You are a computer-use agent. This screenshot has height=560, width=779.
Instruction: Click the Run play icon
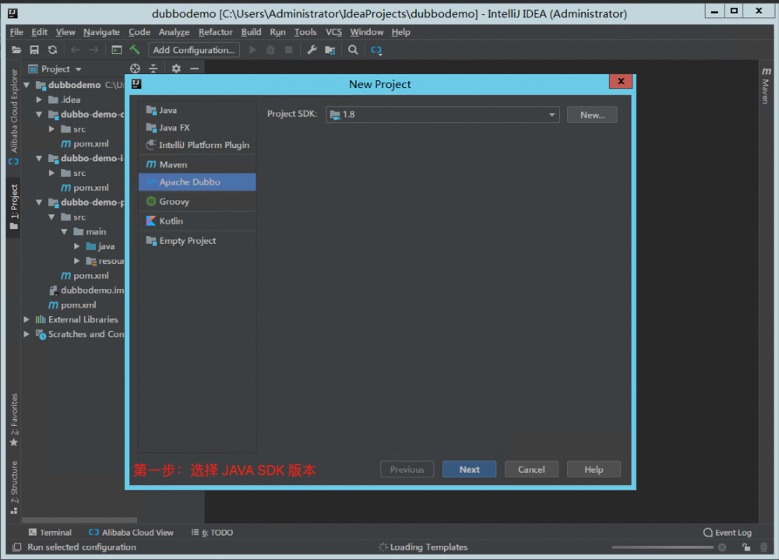pos(252,50)
